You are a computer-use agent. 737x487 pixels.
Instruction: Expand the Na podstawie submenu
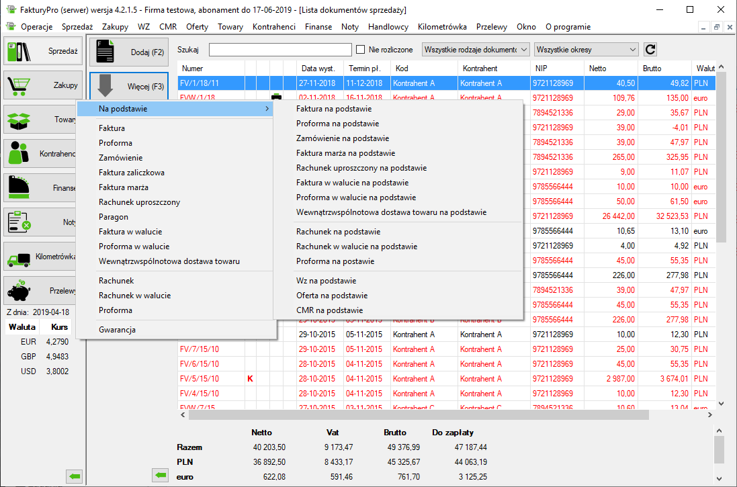pos(175,109)
